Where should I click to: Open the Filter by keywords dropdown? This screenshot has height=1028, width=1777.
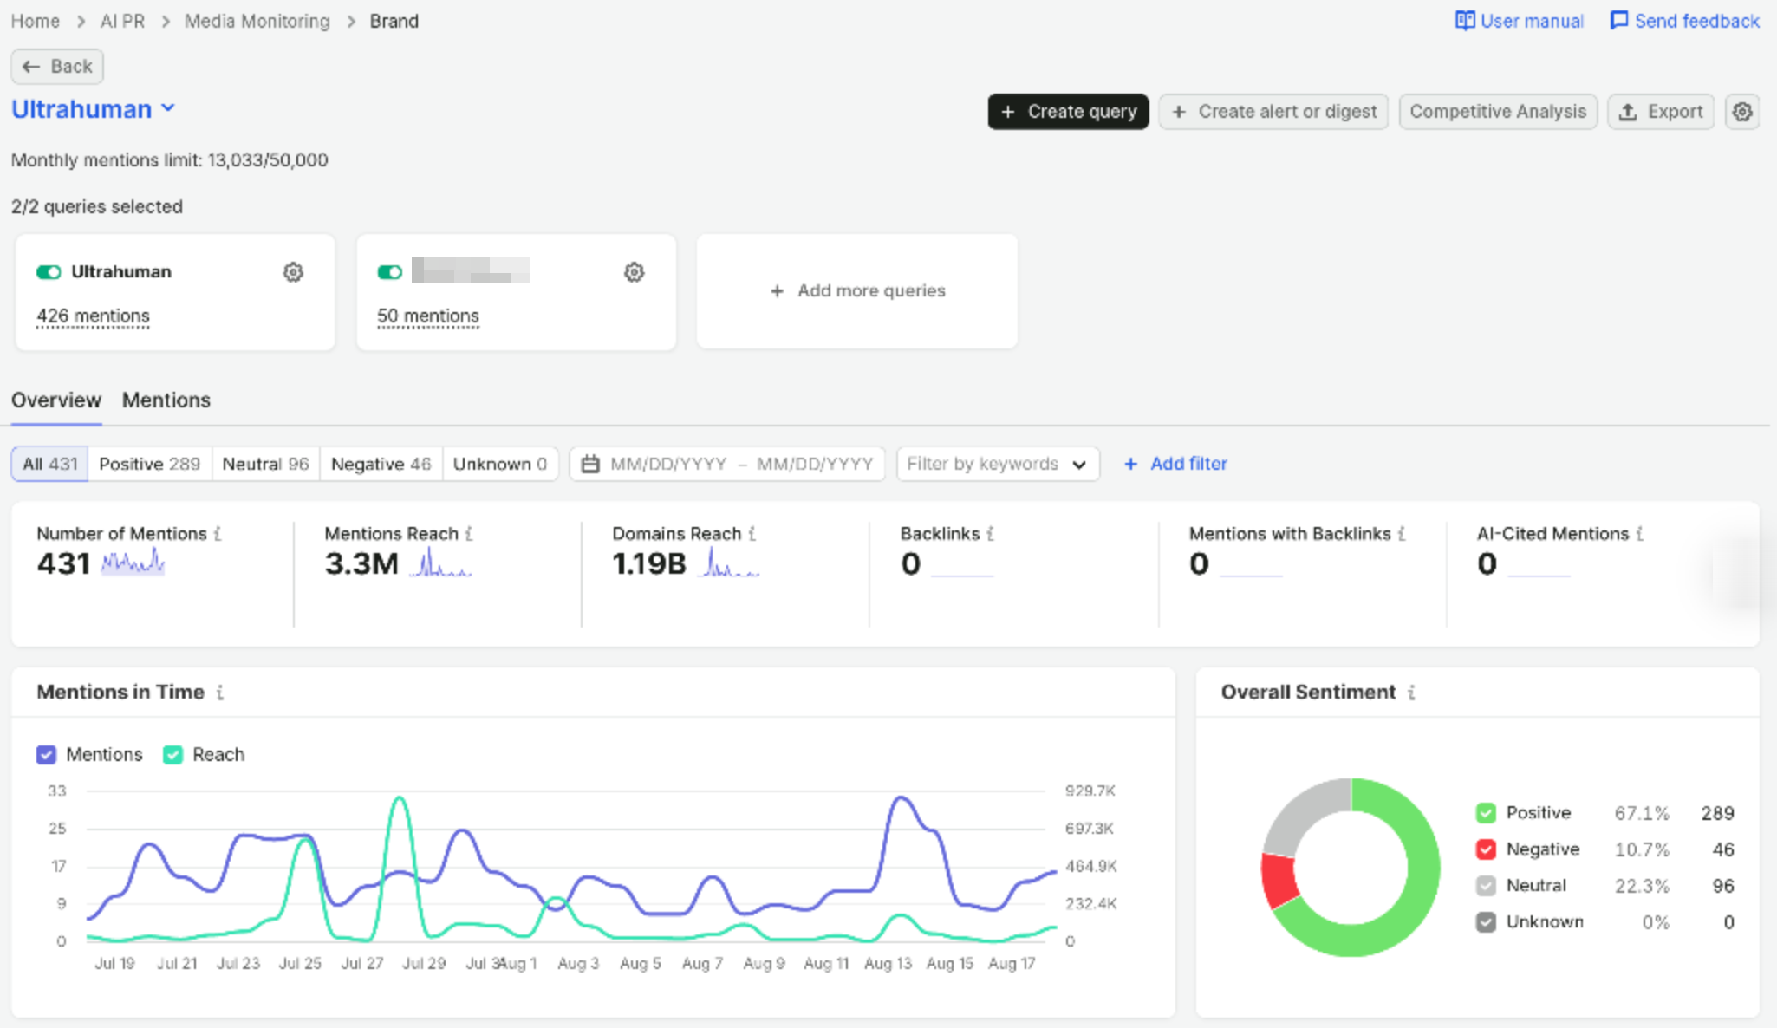tap(998, 464)
